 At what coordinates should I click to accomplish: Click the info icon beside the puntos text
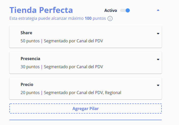pyautogui.click(x=110, y=19)
